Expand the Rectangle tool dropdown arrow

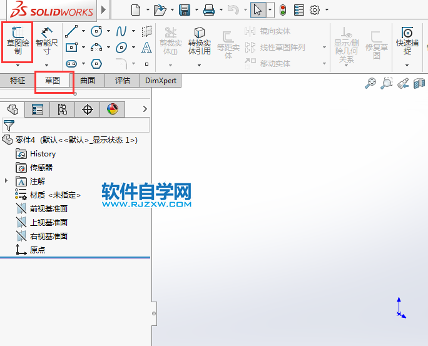83,48
